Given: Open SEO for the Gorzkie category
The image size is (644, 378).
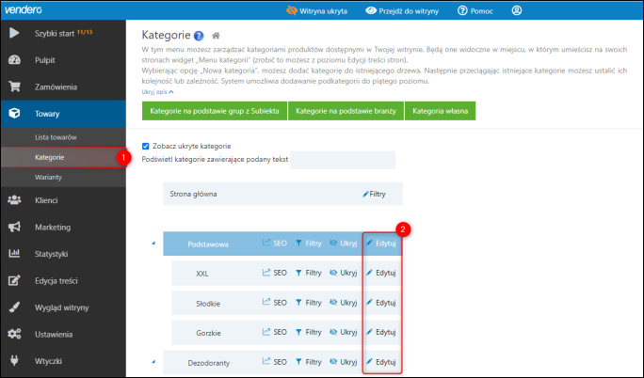Looking at the screenshot, I should tap(275, 332).
